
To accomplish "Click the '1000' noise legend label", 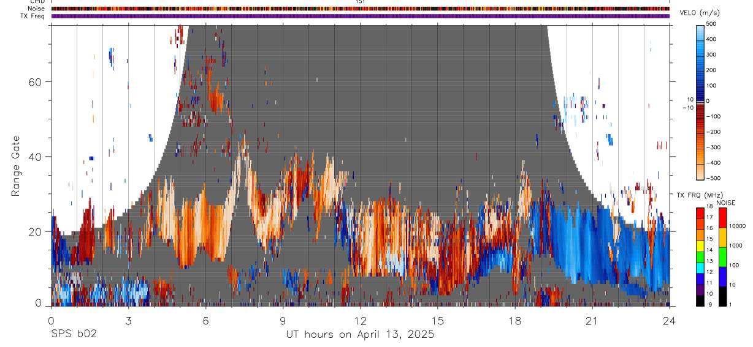I will point(736,245).
